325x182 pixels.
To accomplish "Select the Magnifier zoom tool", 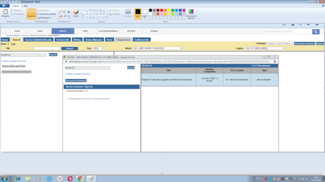I will tap(68, 16).
